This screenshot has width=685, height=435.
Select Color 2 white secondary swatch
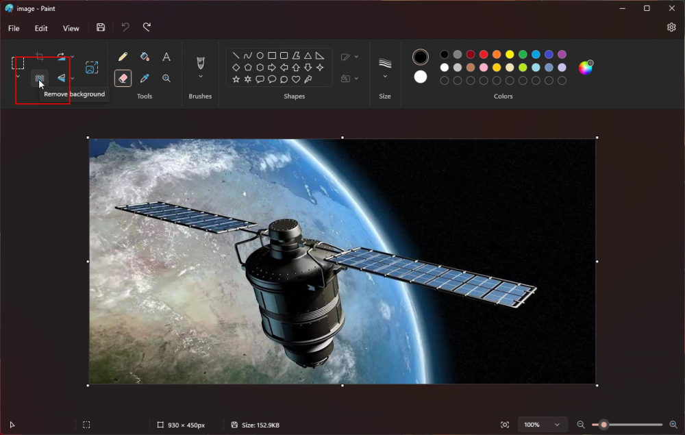point(421,77)
